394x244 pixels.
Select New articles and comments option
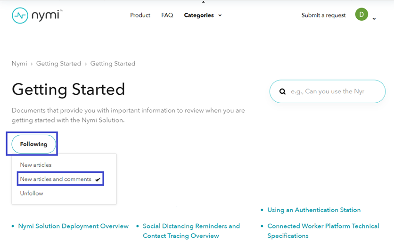(x=60, y=179)
